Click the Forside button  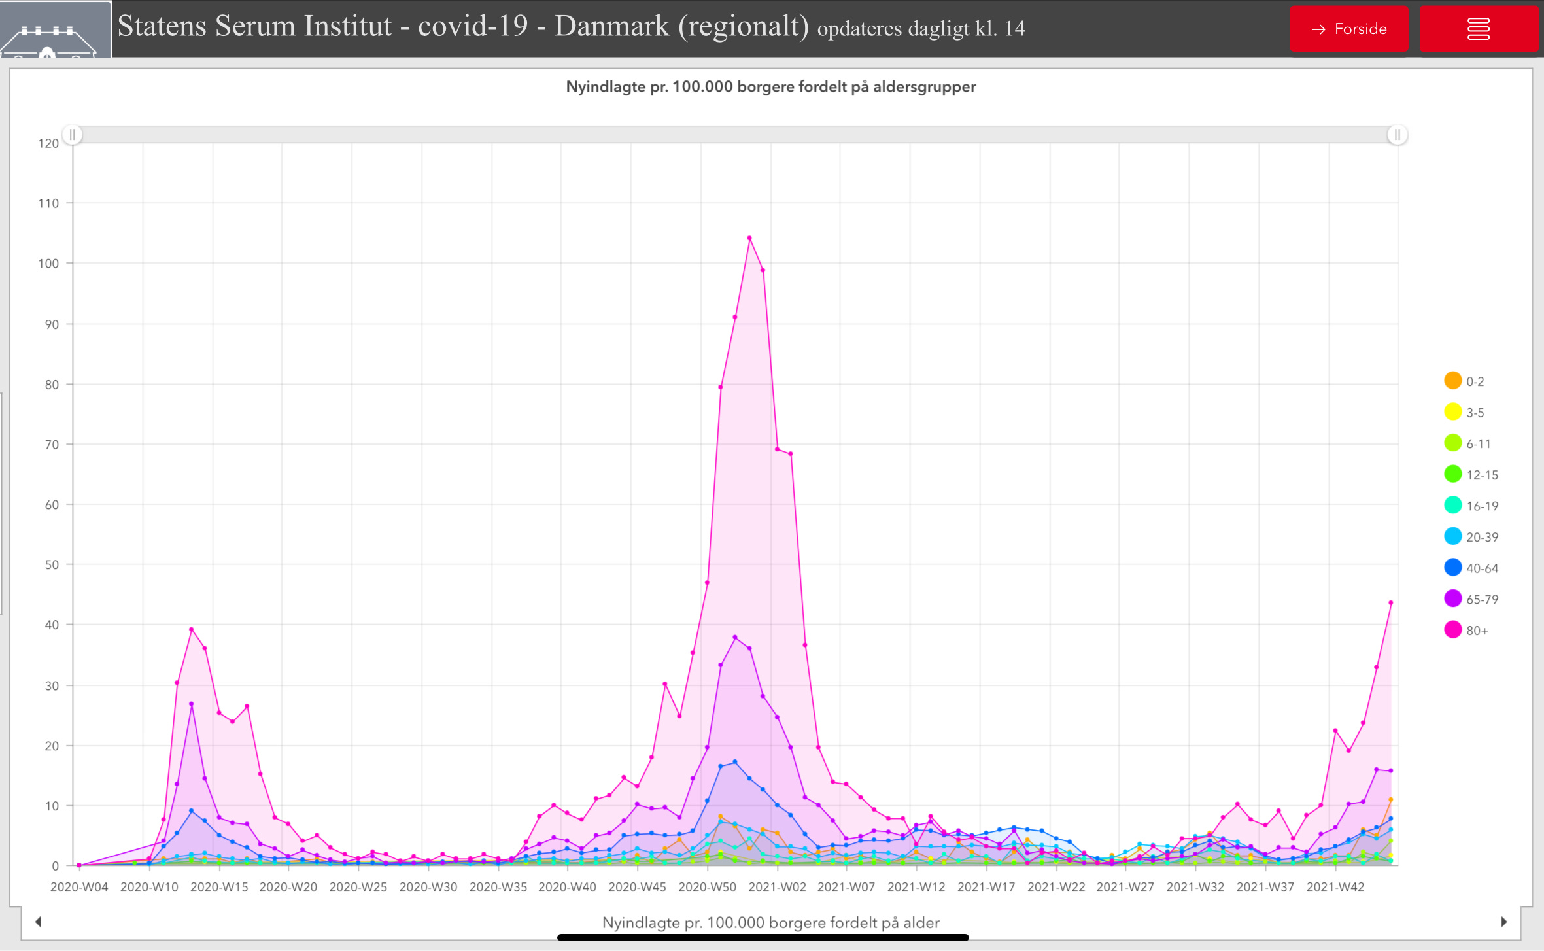[x=1348, y=29]
